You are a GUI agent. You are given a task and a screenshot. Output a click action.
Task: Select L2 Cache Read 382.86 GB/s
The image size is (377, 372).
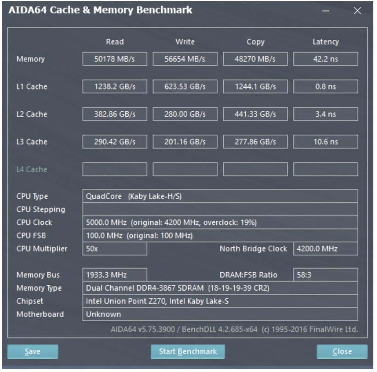point(115,114)
